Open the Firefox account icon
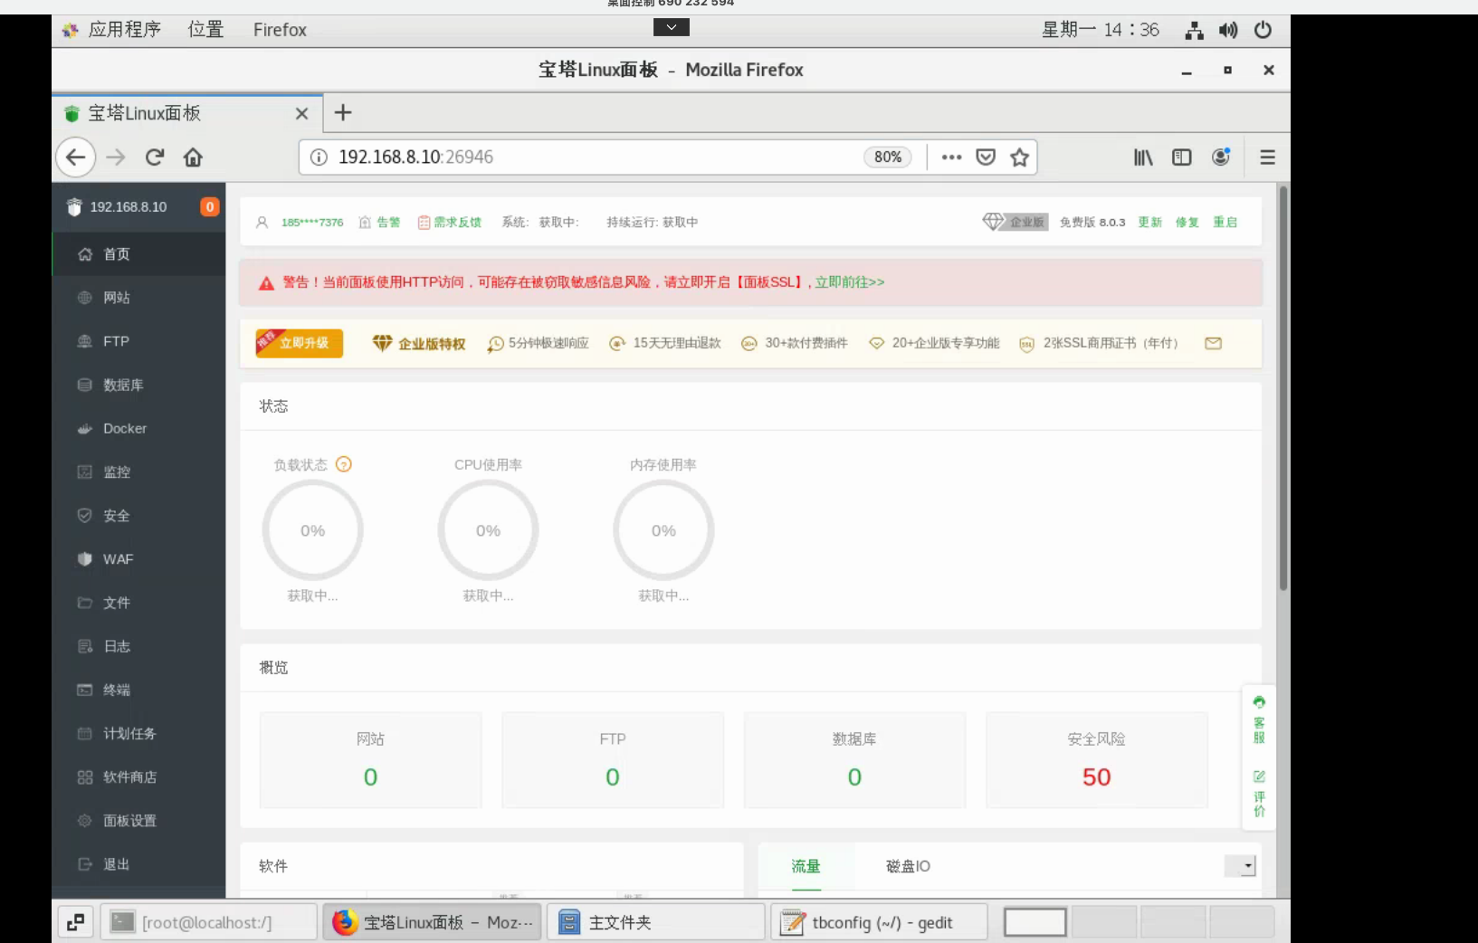Image resolution: width=1478 pixels, height=943 pixels. tap(1221, 157)
